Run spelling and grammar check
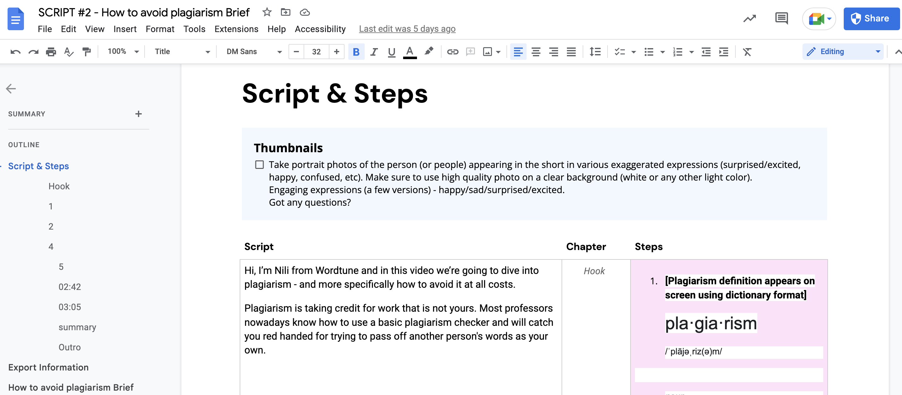 (69, 51)
